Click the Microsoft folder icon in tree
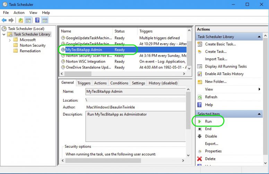Viewport: 269px width, 174px height. (x=16, y=40)
